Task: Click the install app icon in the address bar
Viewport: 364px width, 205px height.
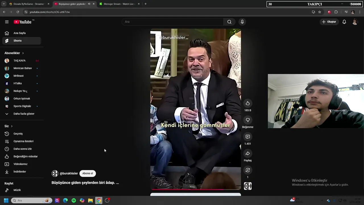Action: click(x=313, y=12)
